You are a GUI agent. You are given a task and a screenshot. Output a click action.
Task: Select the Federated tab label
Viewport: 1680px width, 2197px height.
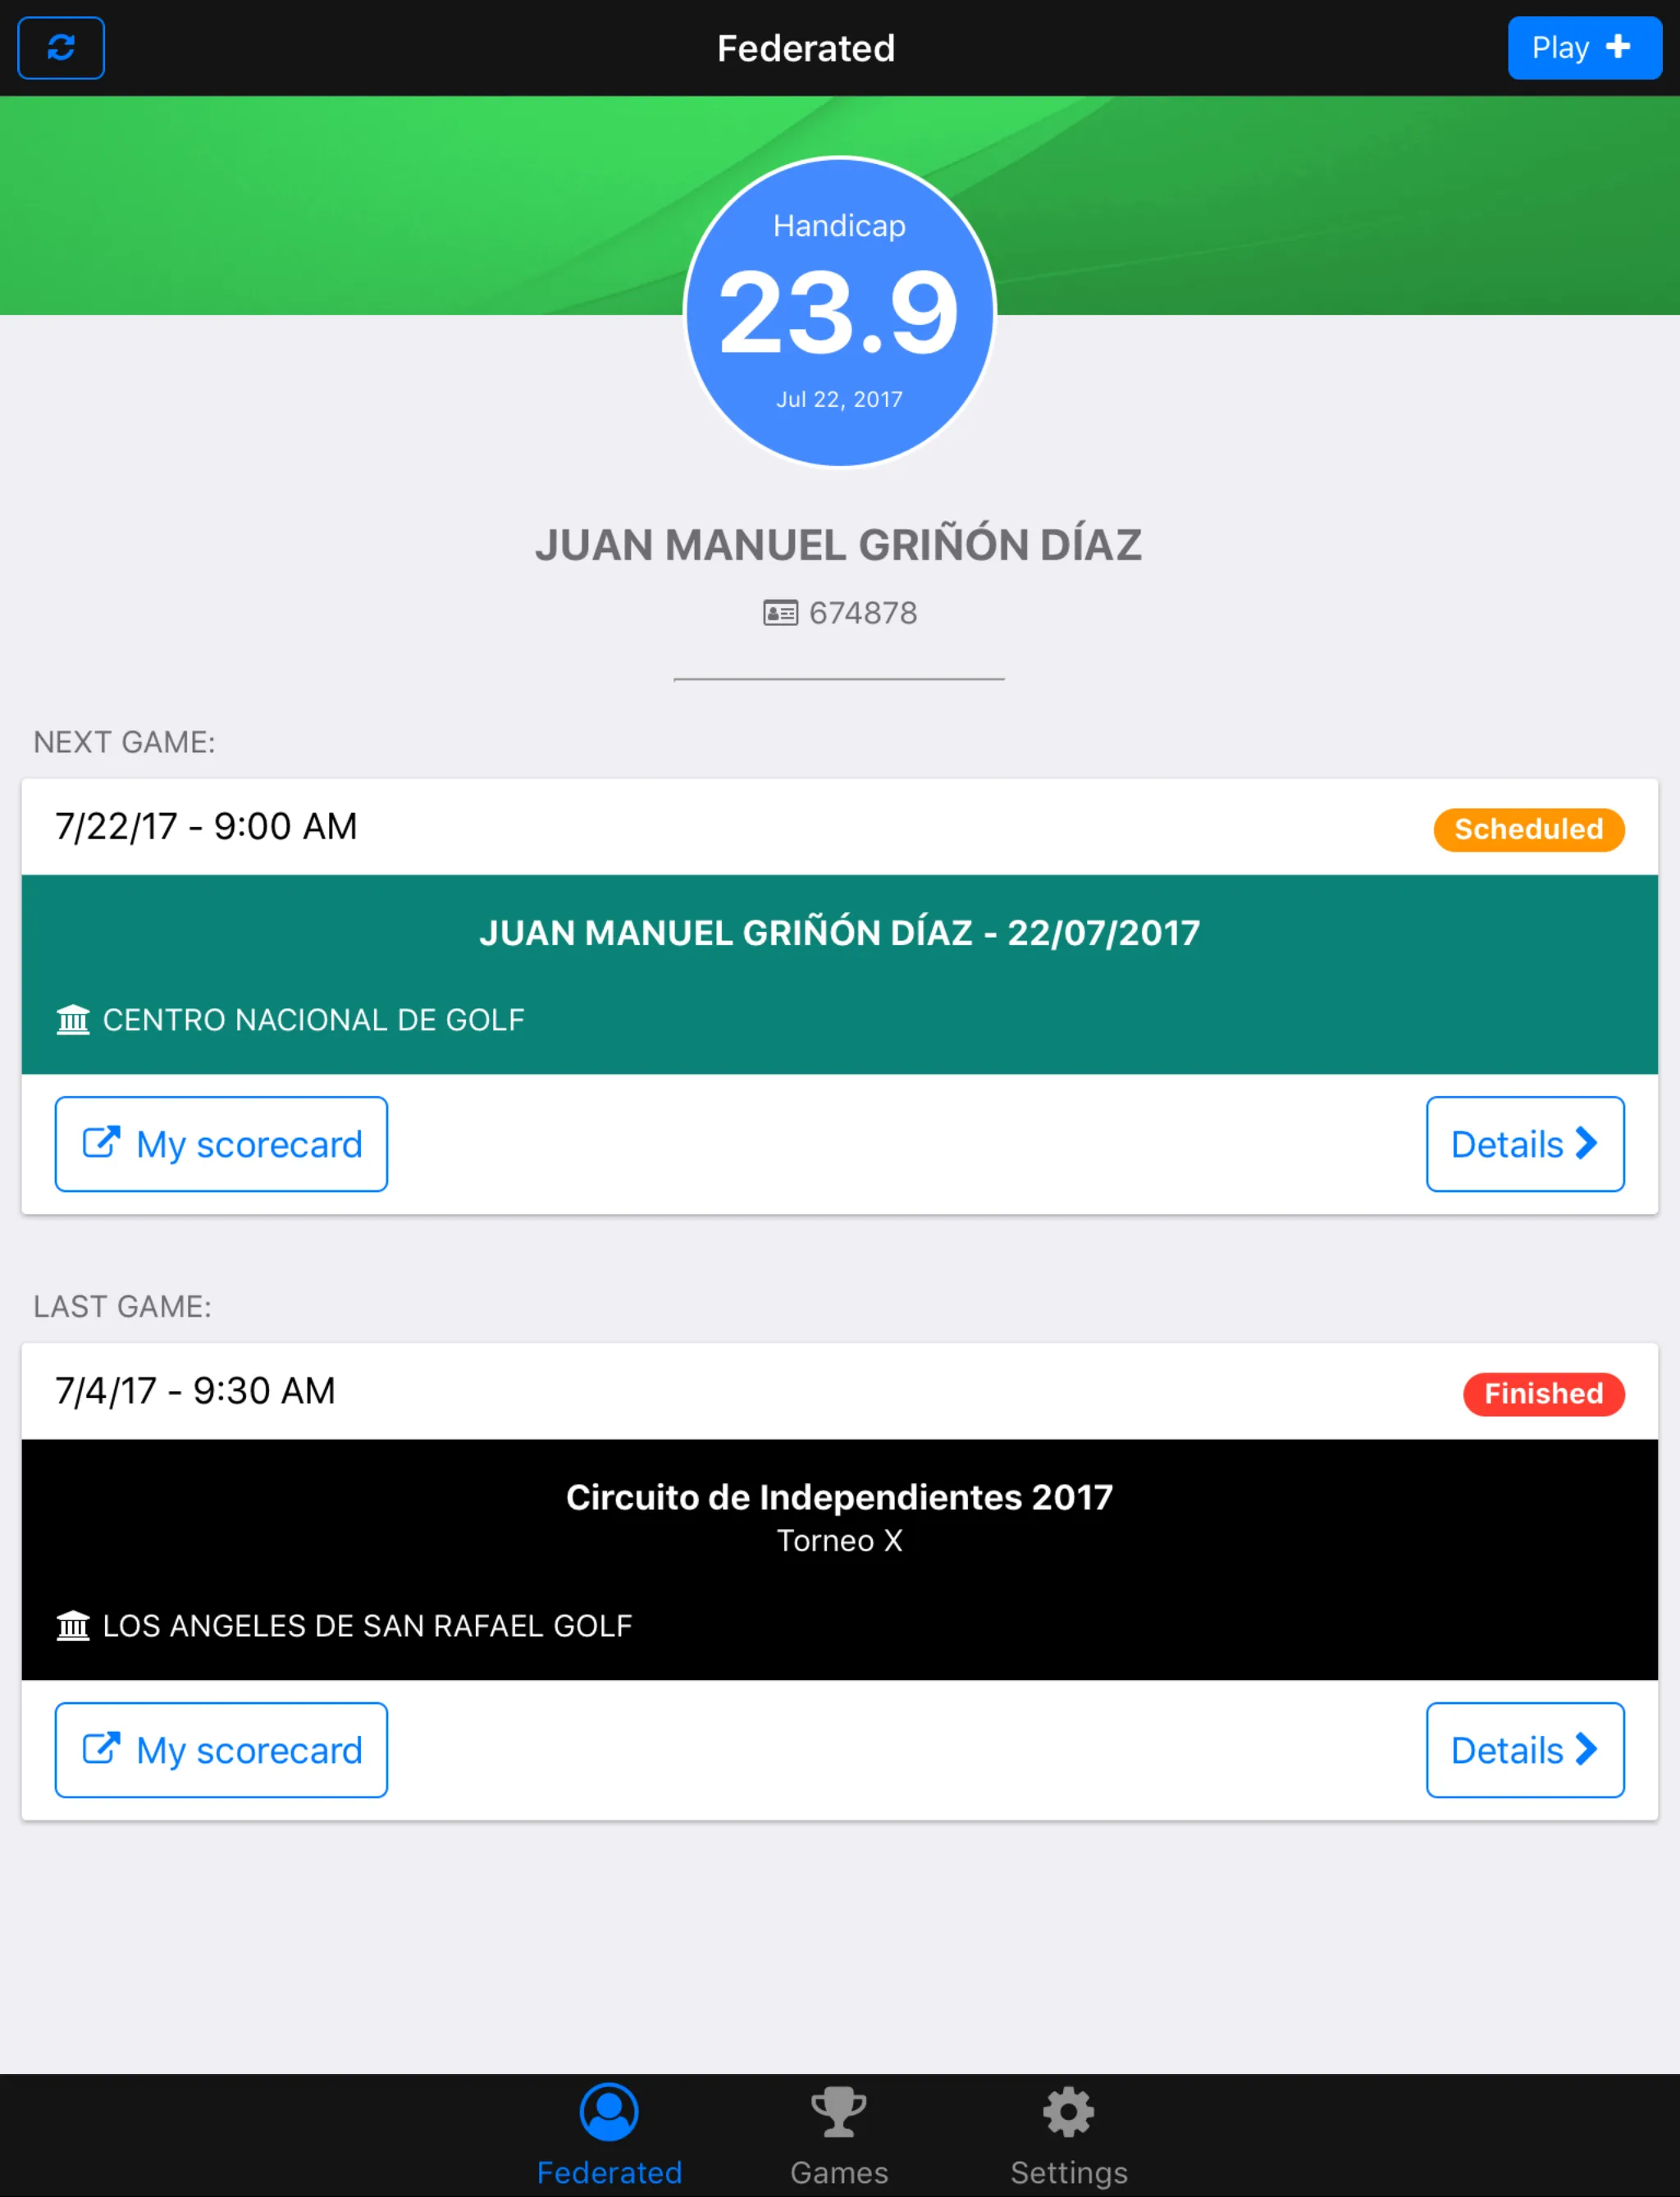[610, 2172]
